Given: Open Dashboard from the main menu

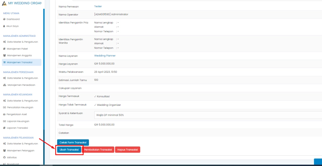Looking at the screenshot, I should [x=13, y=19].
